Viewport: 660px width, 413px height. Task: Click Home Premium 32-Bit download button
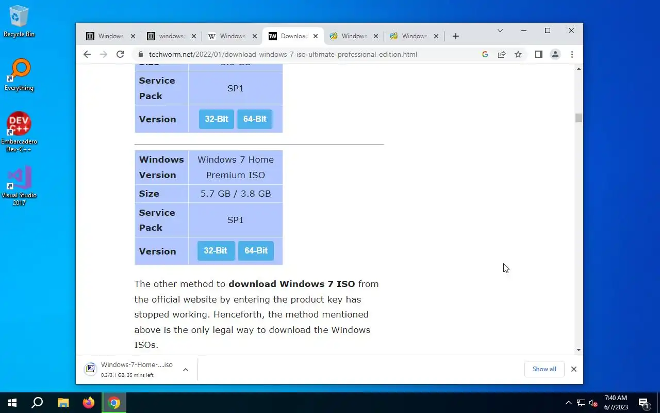click(216, 251)
